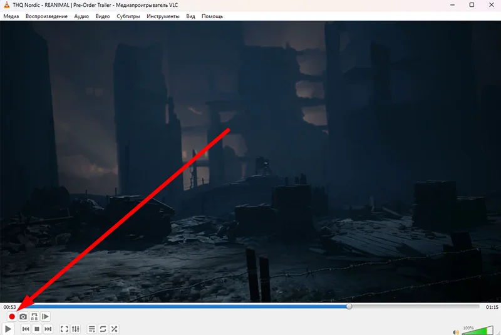Toggle fullscreen video mode
Image resolution: width=501 pixels, height=335 pixels.
64,329
